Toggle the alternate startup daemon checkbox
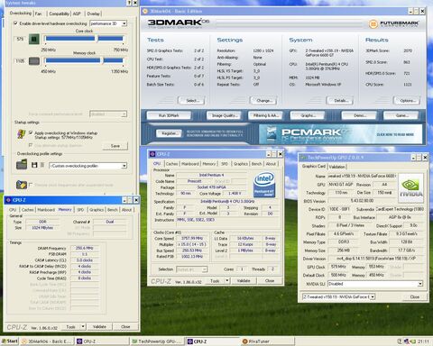This screenshot has height=346, width=433. [31, 145]
